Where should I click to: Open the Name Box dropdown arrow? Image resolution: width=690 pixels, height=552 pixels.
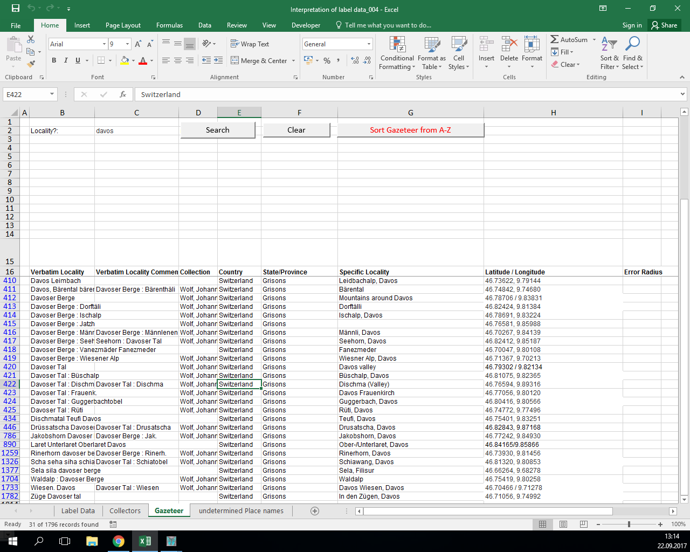coord(52,94)
